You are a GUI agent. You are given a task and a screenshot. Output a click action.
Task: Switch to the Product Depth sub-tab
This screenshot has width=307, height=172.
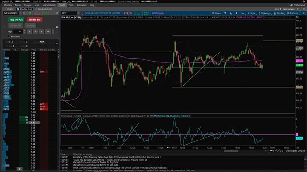pyautogui.click(x=44, y=9)
